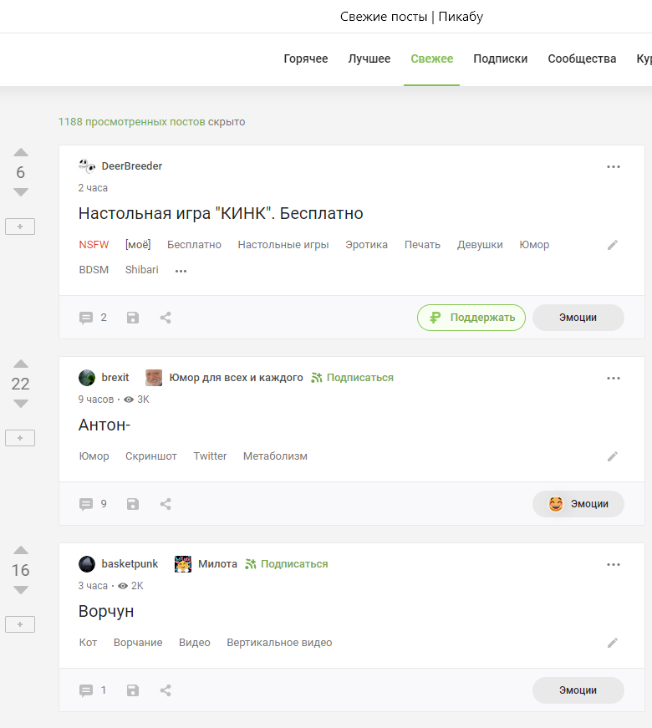Open Эмоции reactions on the Антон- post
The height and width of the screenshot is (728, 652).
click(578, 504)
